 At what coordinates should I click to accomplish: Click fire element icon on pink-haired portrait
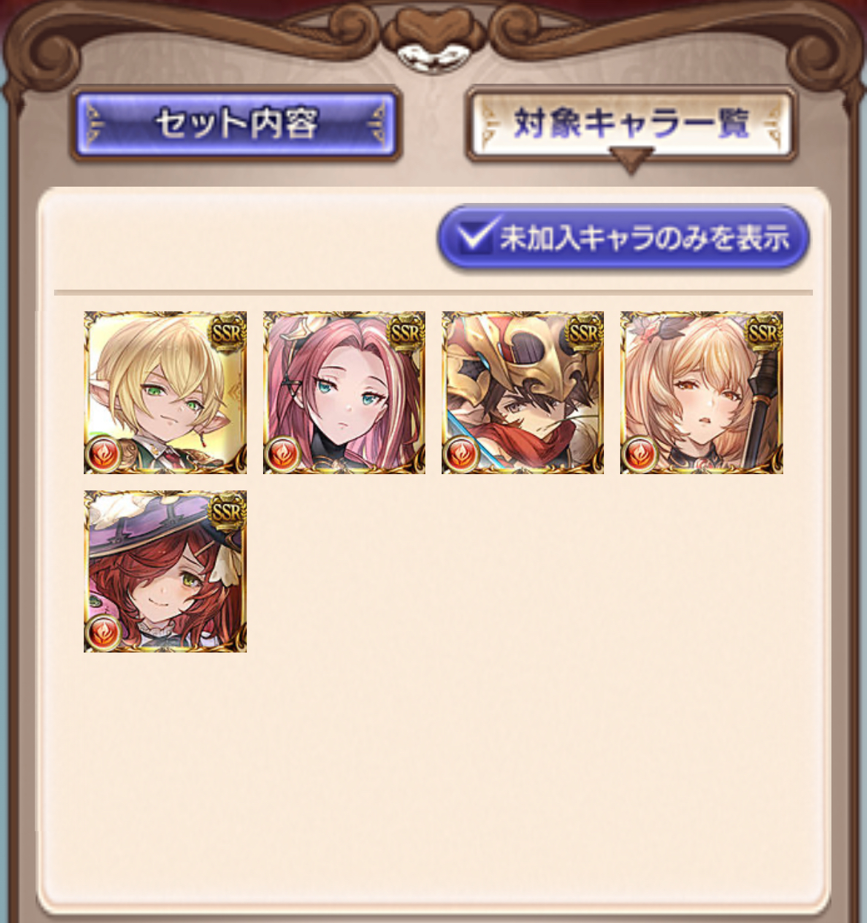pyautogui.click(x=282, y=454)
